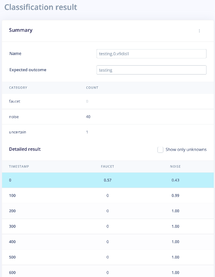The image size is (215, 277).
Task: Enable the Show only unknowns checkbox
Action: coord(160,150)
